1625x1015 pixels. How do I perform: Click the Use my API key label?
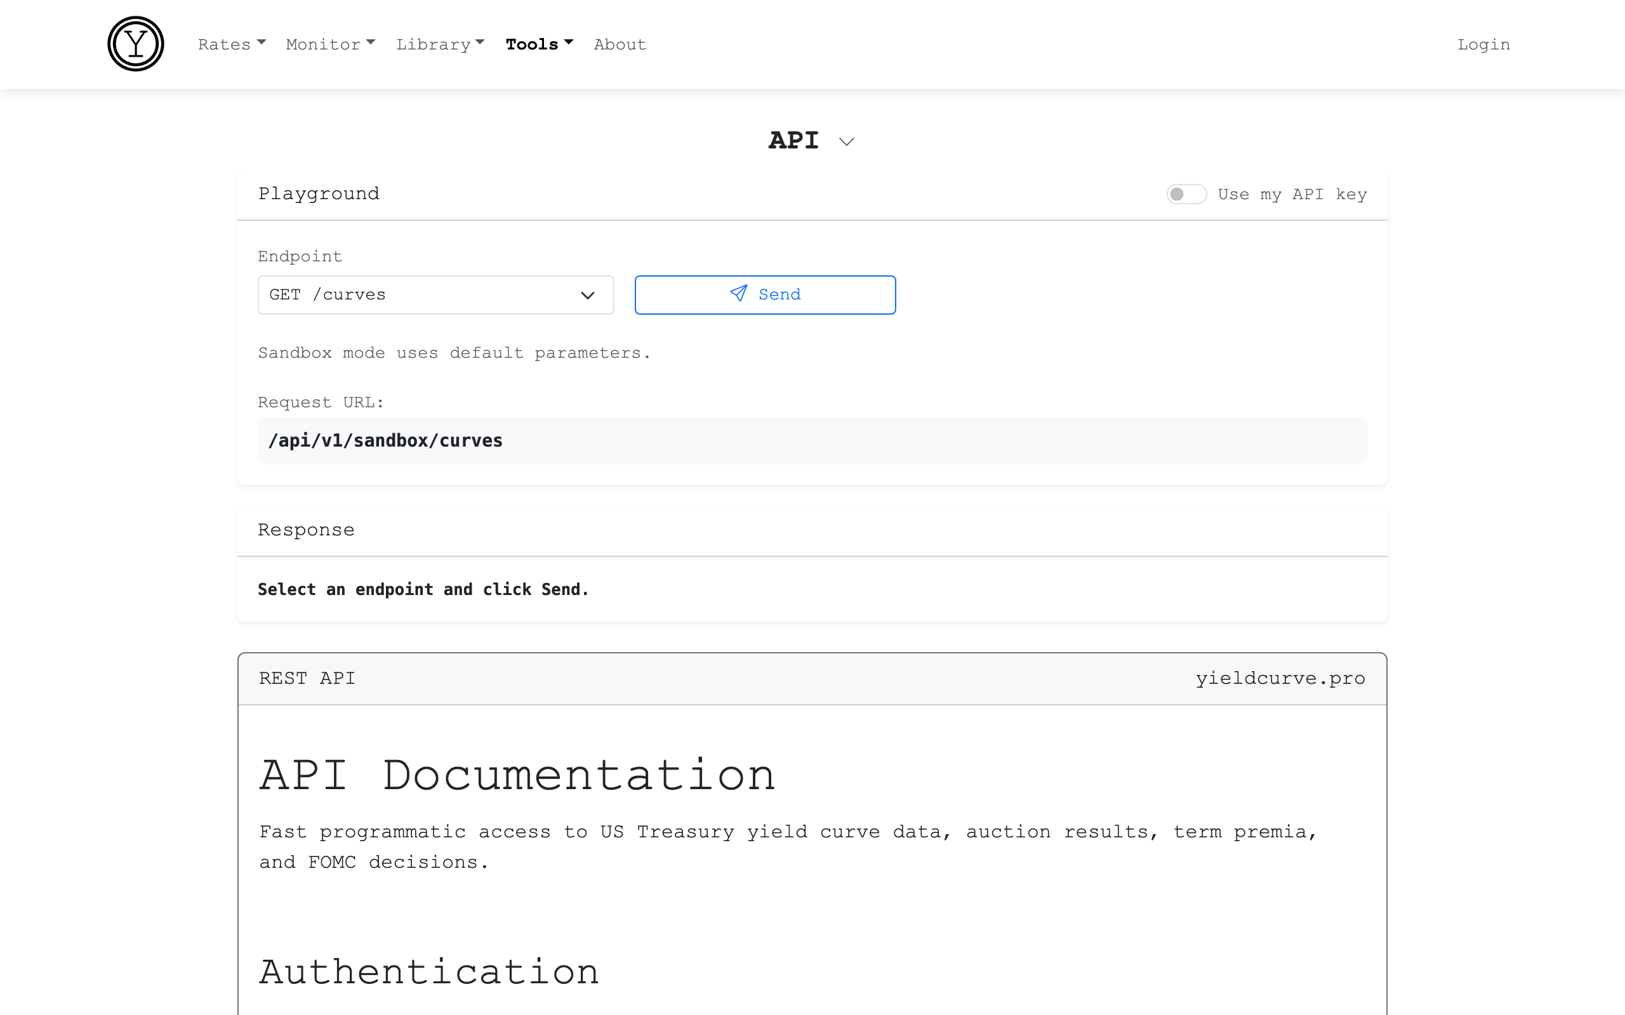1292,194
